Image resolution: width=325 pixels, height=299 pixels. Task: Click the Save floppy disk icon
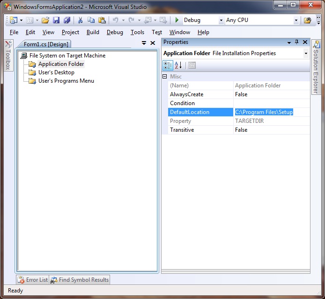pyautogui.click(x=56, y=20)
